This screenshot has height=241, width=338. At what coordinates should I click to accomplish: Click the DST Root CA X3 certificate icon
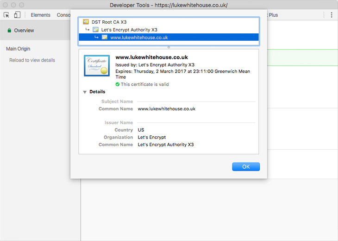[86, 22]
